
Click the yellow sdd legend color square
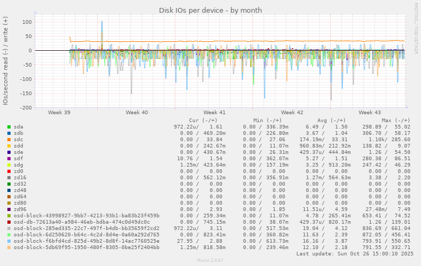pyautogui.click(x=9, y=146)
